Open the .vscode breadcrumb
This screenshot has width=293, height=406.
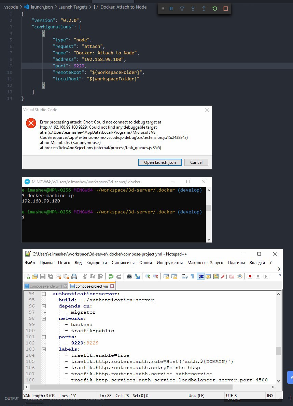coord(11,7)
